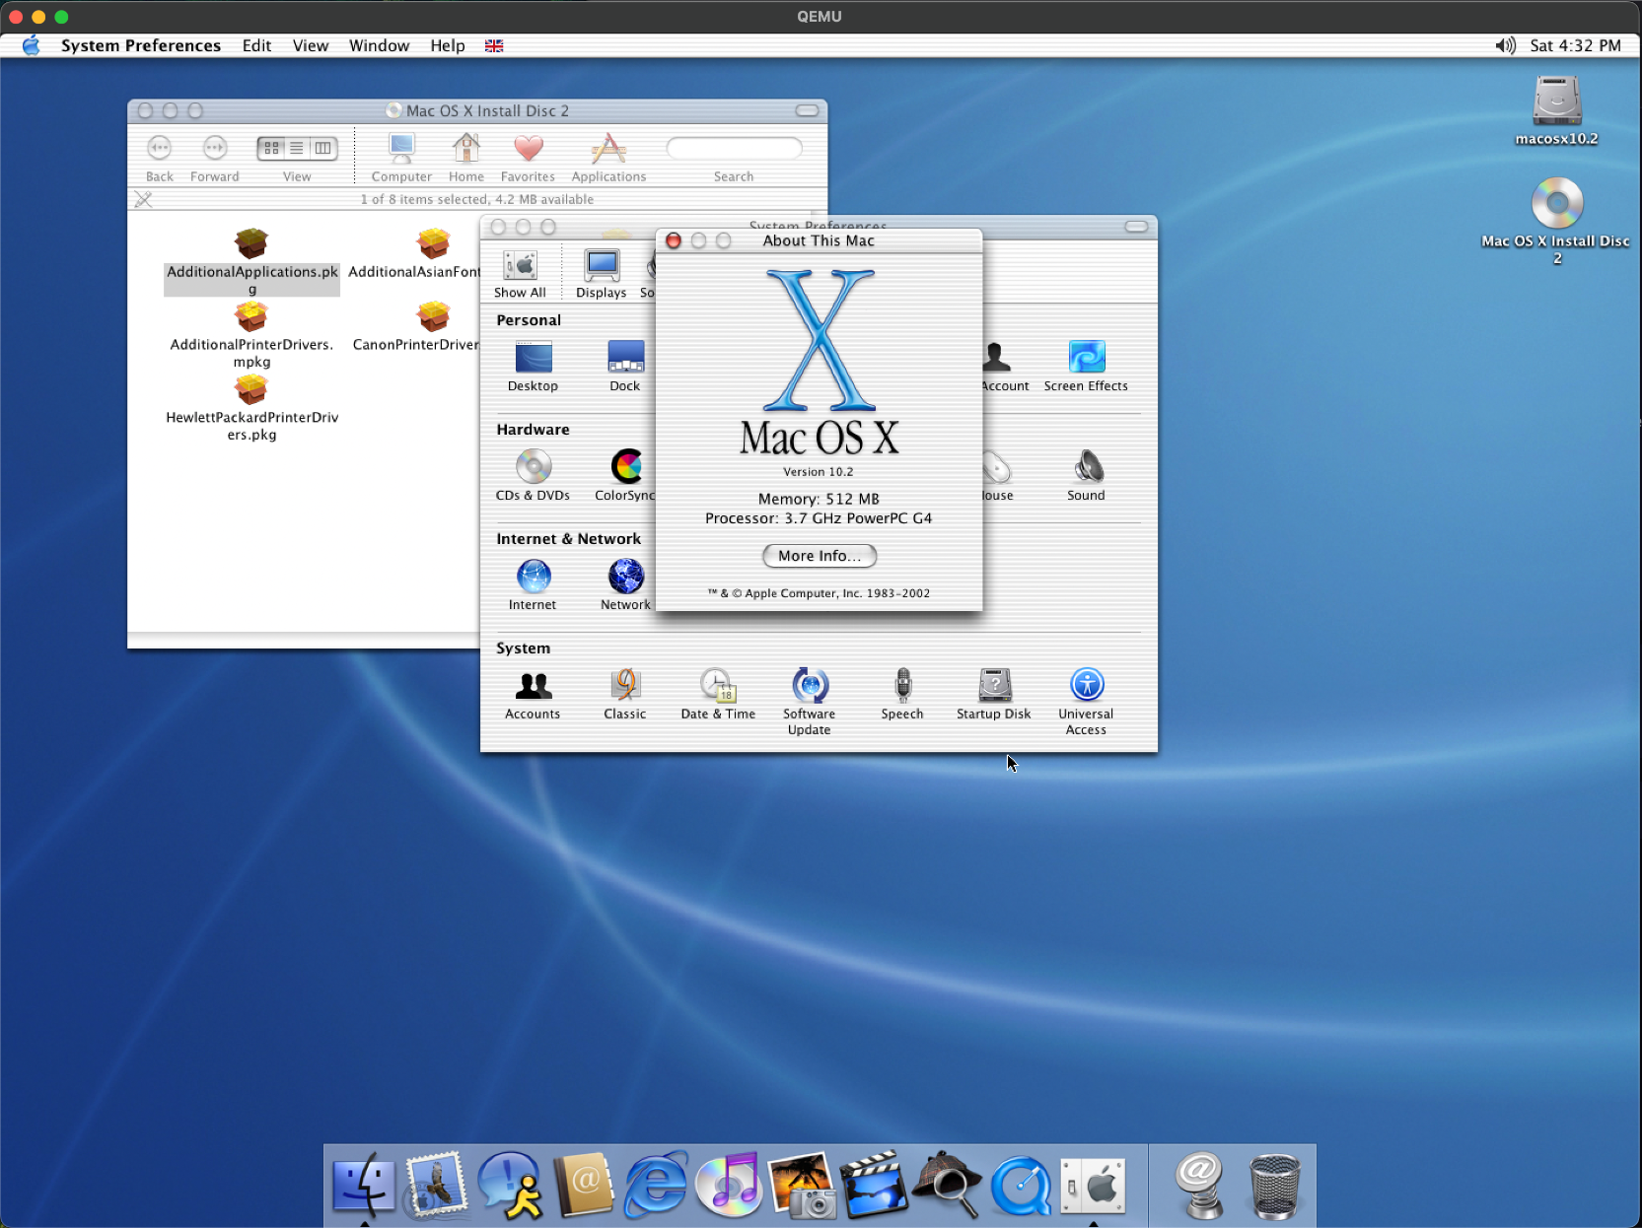The height and width of the screenshot is (1228, 1642).
Task: Click Displays in System Preferences toolbar
Action: pos(602,274)
